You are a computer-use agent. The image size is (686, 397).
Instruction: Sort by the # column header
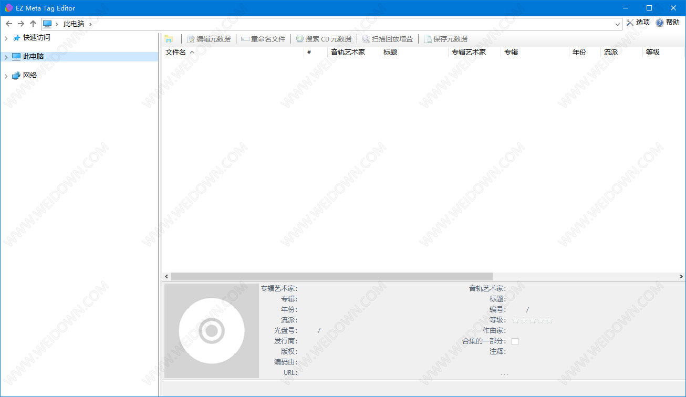tap(316, 53)
